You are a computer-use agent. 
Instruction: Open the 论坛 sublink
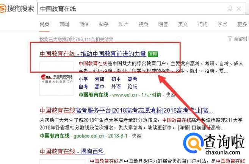point(132,86)
